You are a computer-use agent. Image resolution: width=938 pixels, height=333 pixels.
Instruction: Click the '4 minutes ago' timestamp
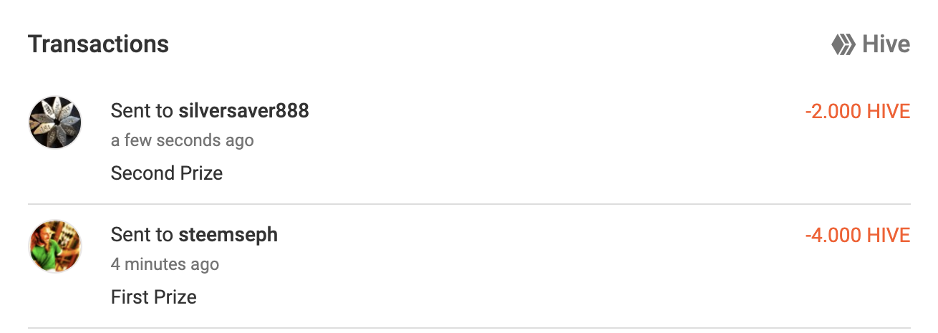point(165,264)
